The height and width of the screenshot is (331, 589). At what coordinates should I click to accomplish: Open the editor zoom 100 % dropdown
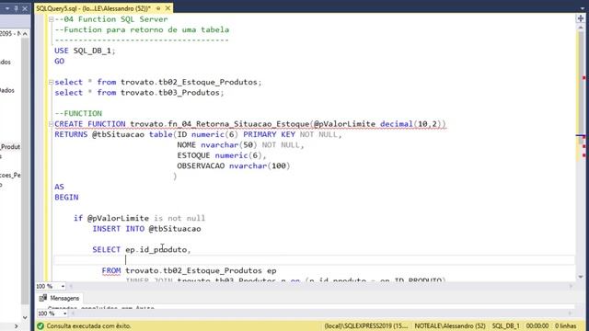pos(63,286)
